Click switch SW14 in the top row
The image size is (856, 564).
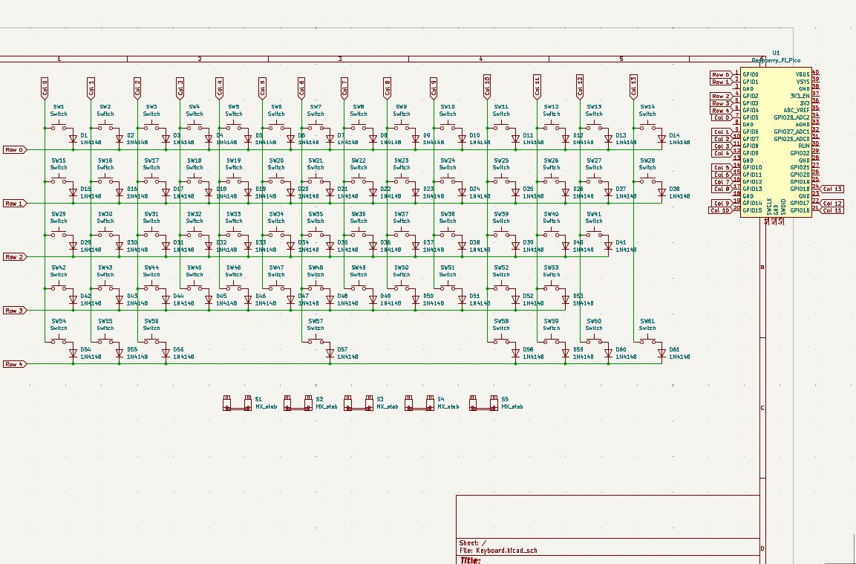[x=646, y=123]
